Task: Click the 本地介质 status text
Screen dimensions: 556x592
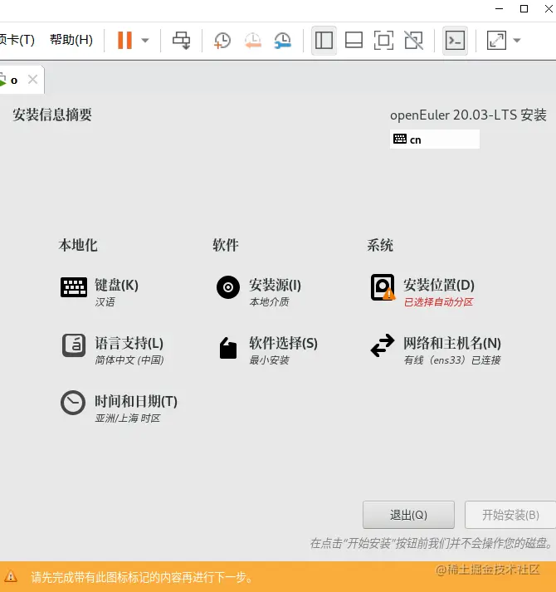Action: 269,302
